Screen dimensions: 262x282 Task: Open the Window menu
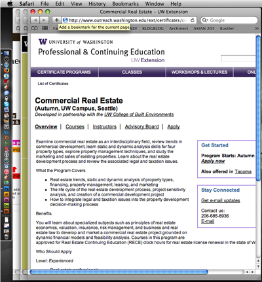(x=155, y=4)
